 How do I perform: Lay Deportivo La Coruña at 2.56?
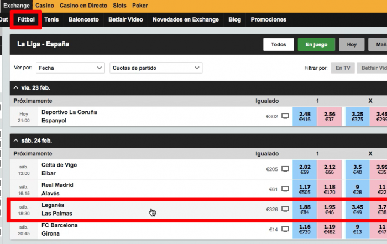click(x=330, y=116)
